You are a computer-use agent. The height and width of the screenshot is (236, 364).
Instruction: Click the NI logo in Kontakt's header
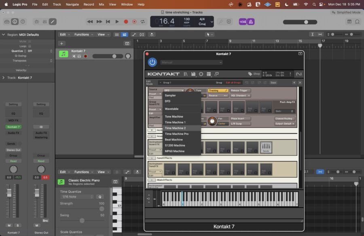coord(298,74)
